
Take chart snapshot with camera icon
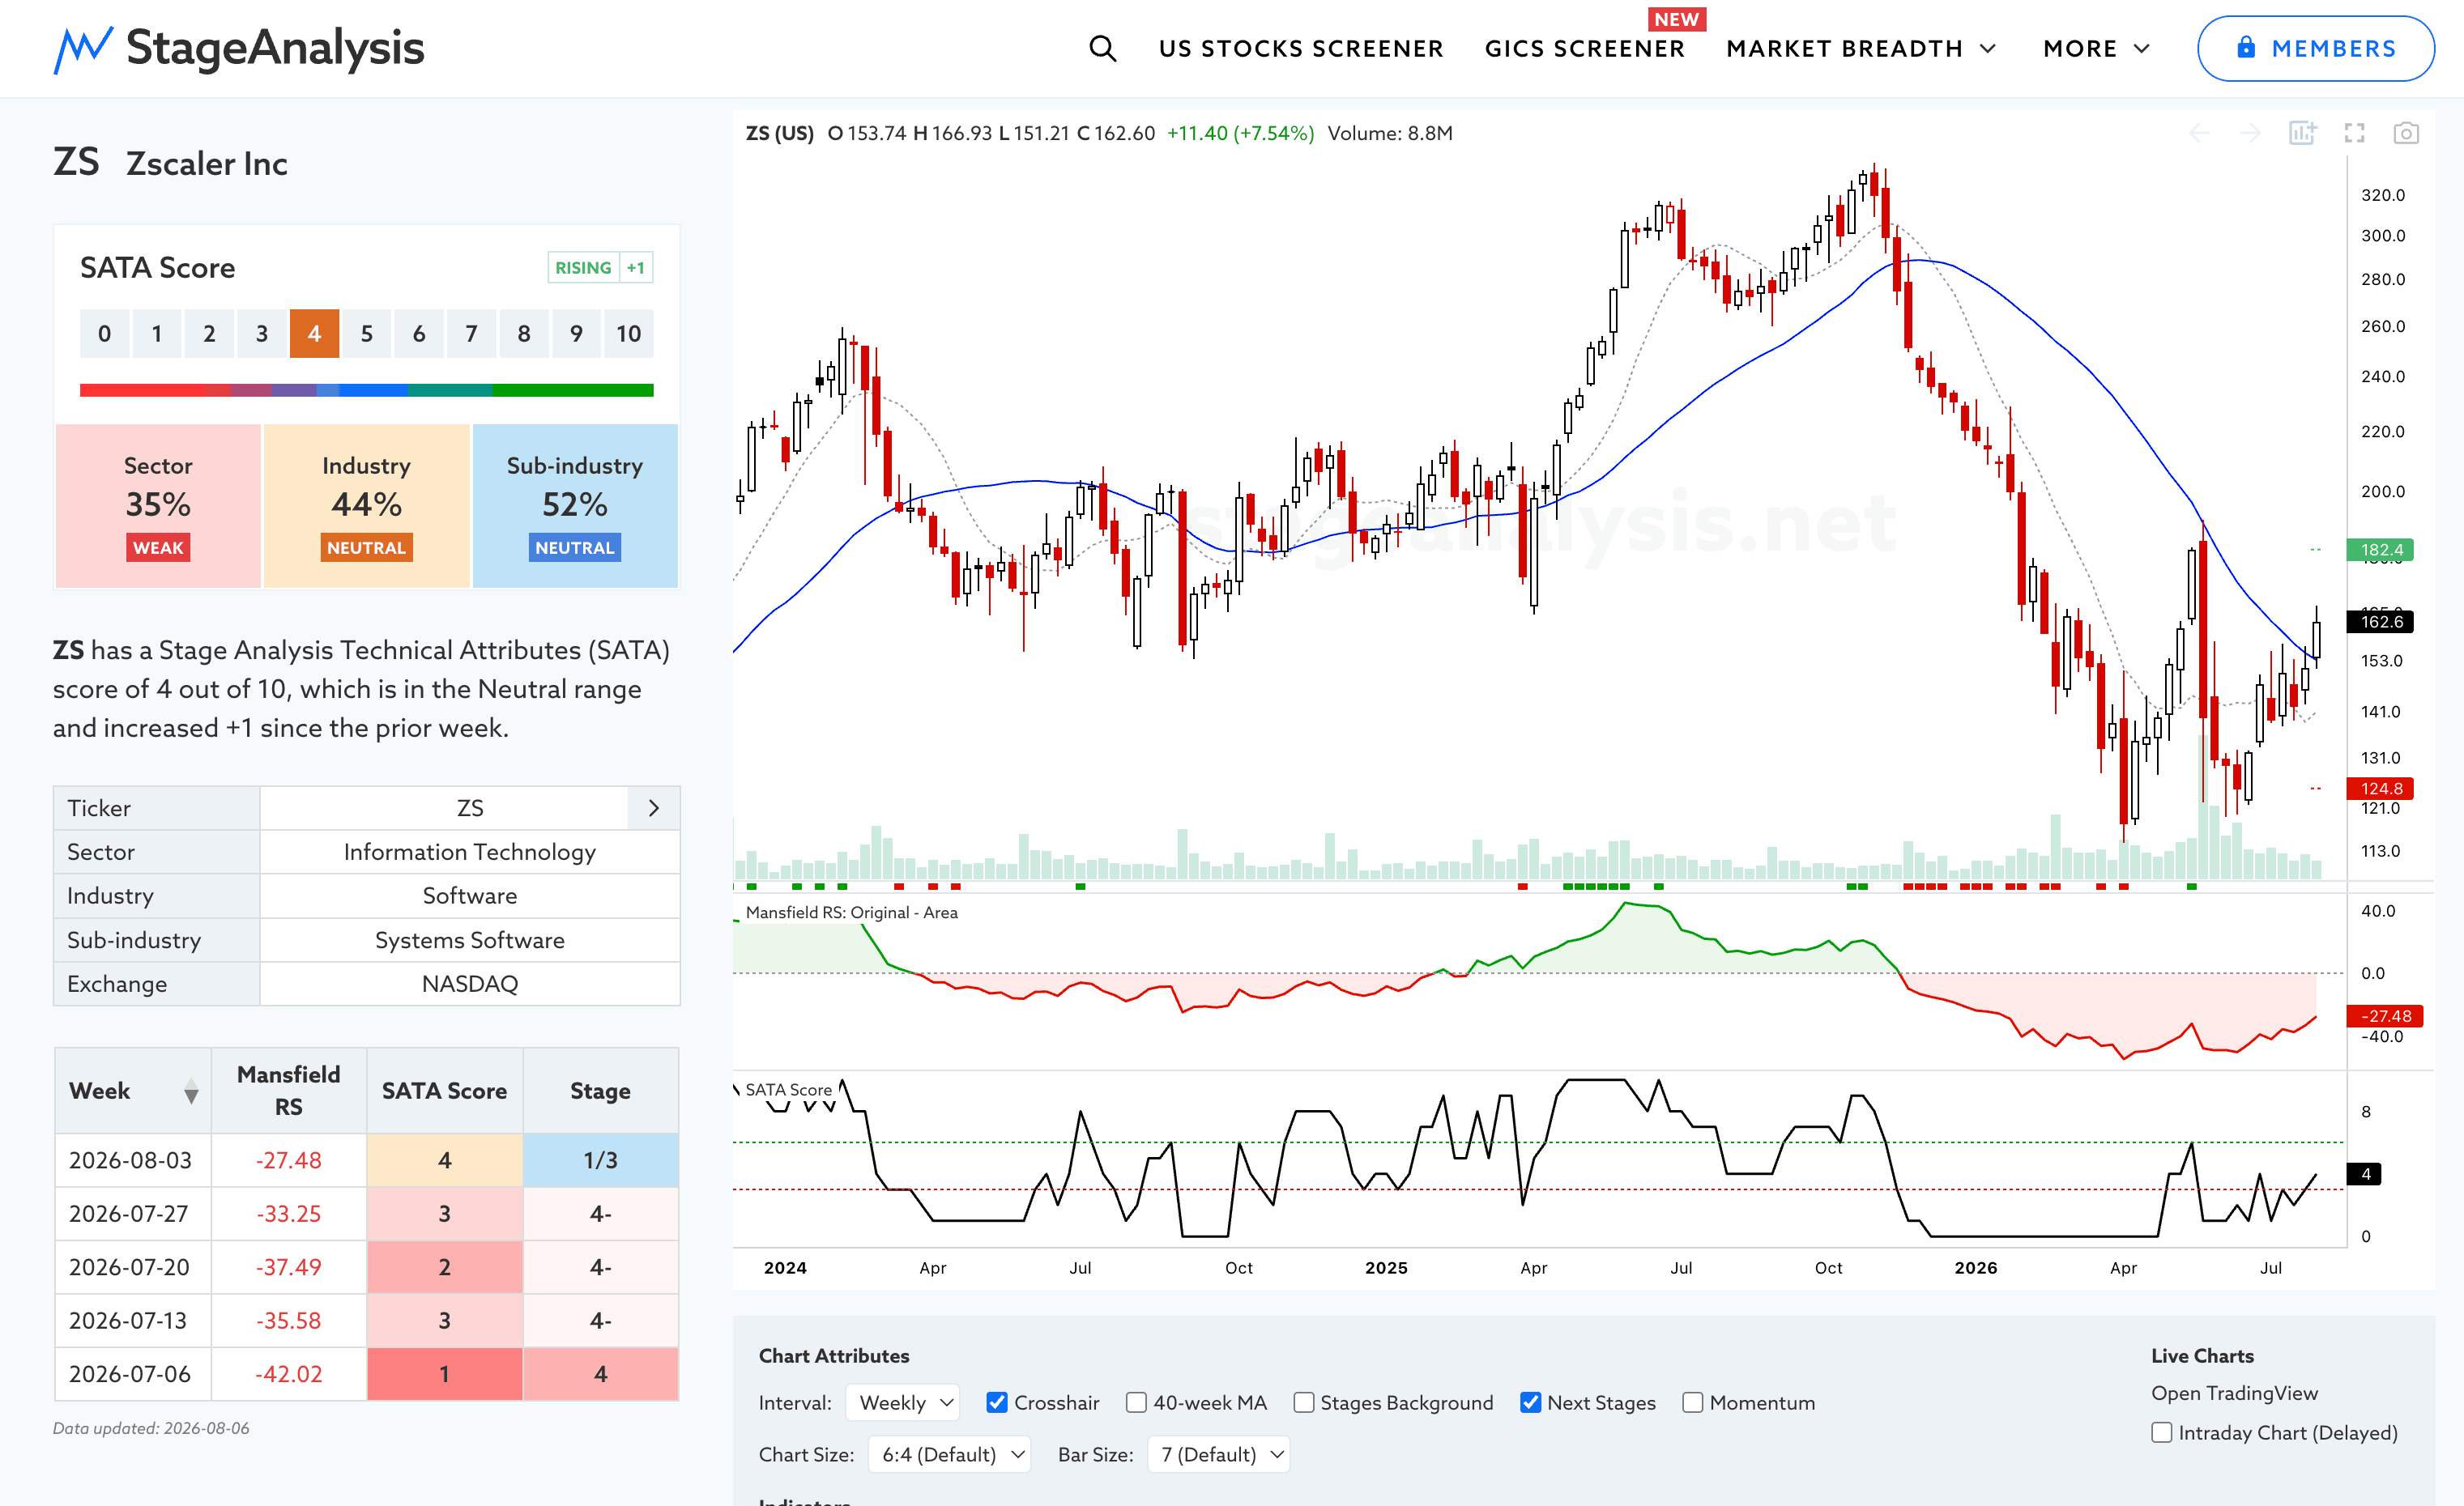(2406, 133)
